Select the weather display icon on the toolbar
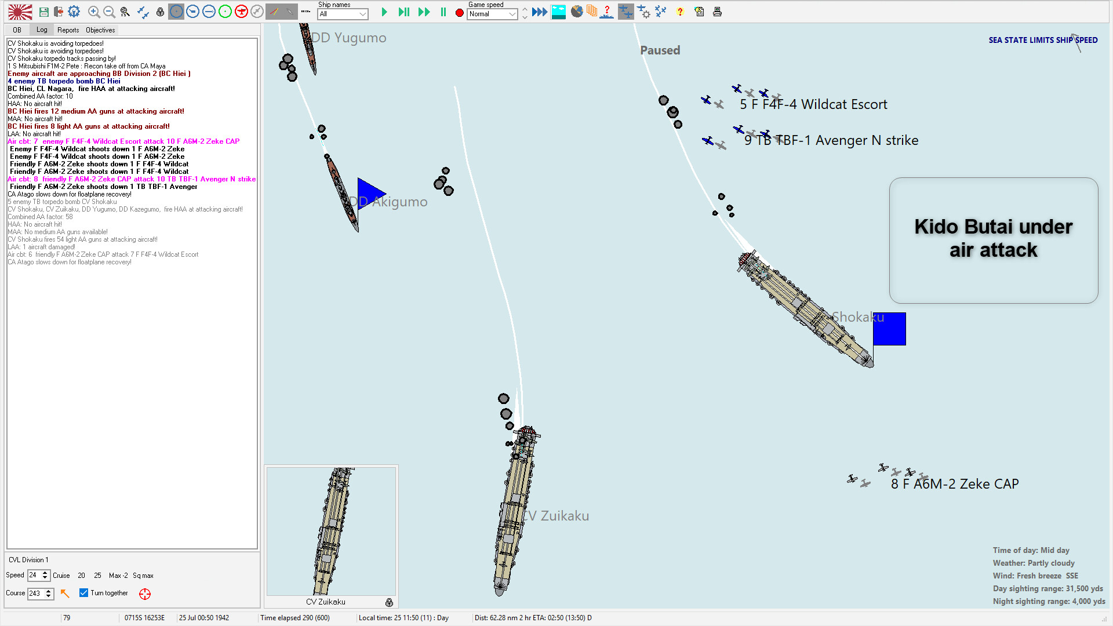 (x=558, y=12)
